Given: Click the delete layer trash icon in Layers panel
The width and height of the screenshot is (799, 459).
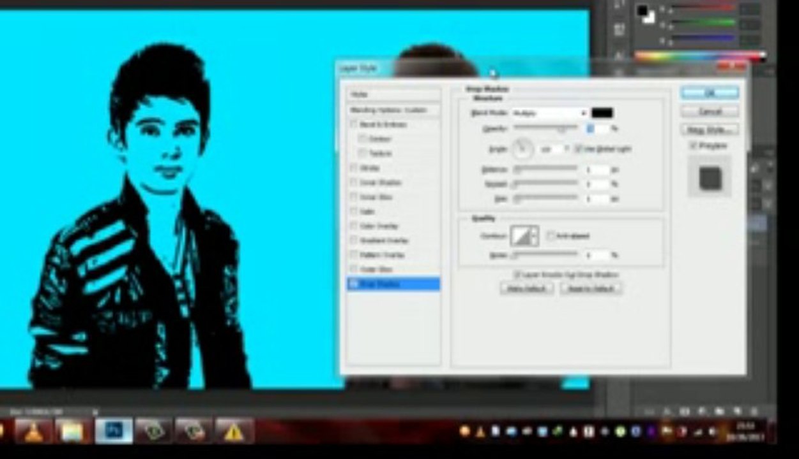Looking at the screenshot, I should coord(754,412).
